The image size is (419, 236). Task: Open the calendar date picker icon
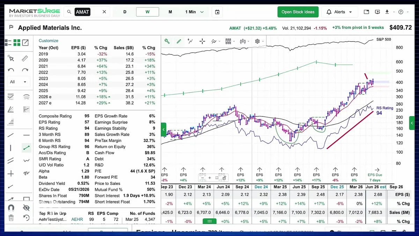click(x=217, y=12)
